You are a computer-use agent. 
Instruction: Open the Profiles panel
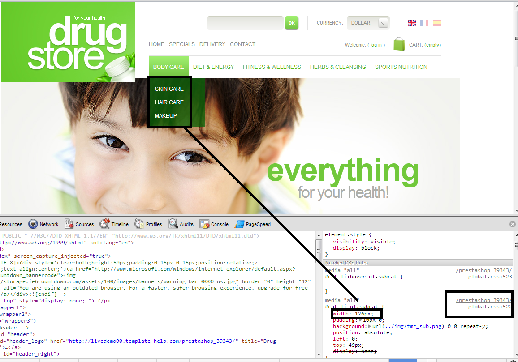[x=149, y=224]
